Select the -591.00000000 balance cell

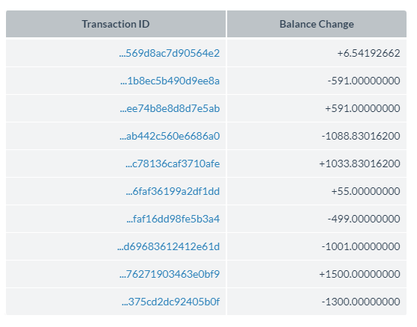(317, 81)
